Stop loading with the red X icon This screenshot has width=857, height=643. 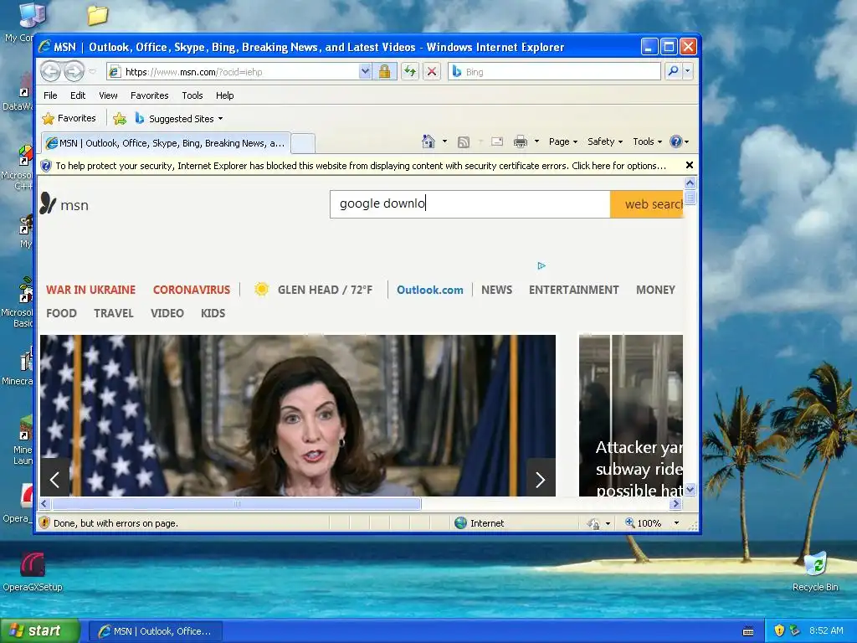(x=432, y=72)
